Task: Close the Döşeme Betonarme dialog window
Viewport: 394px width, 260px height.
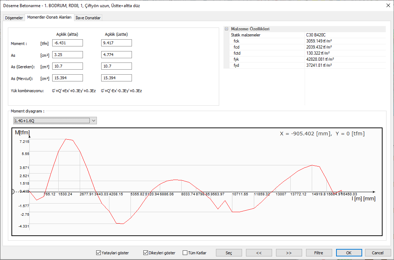Action: [x=388, y=5]
